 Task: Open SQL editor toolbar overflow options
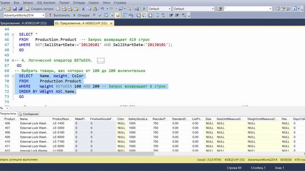189,16
